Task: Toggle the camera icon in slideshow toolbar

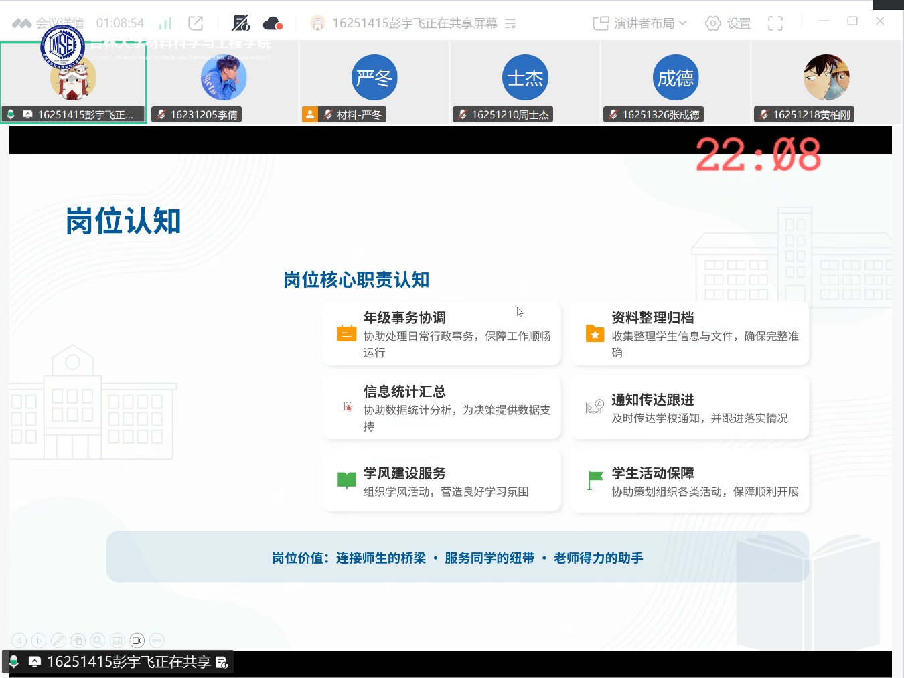Action: pos(137,641)
